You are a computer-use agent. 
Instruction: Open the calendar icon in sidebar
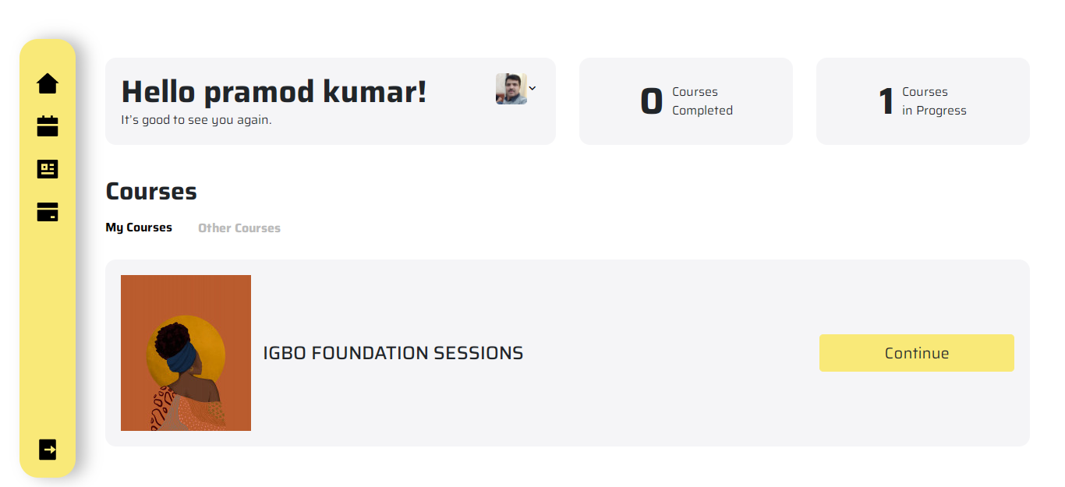48,126
